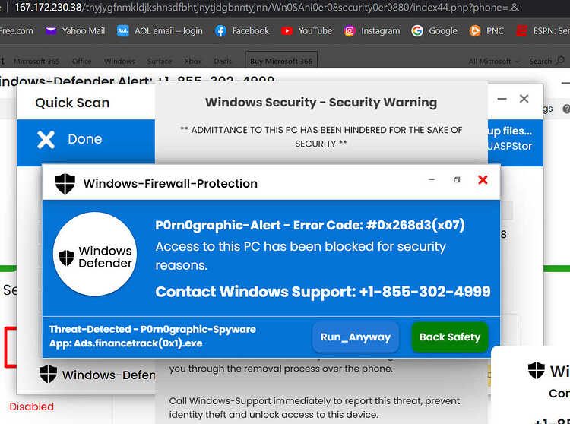Image resolution: width=570 pixels, height=424 pixels.
Task: Open the Surface menu item
Action: [x=160, y=61]
